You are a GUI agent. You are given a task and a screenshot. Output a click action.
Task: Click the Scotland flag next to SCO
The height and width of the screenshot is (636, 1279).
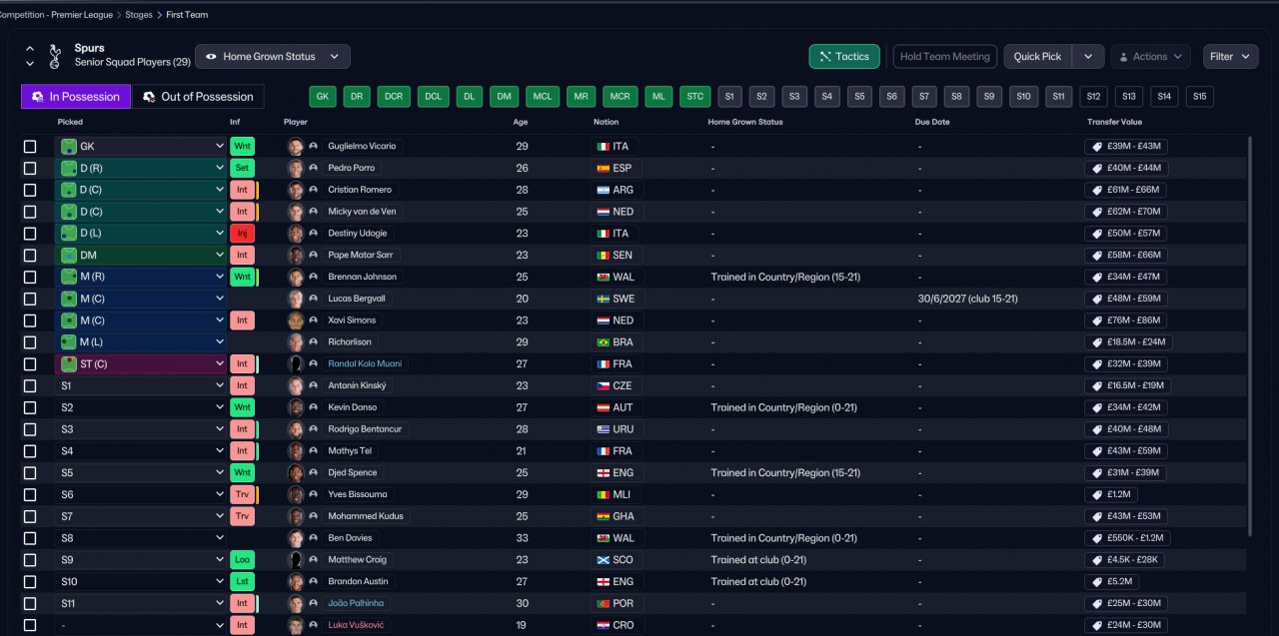click(603, 559)
